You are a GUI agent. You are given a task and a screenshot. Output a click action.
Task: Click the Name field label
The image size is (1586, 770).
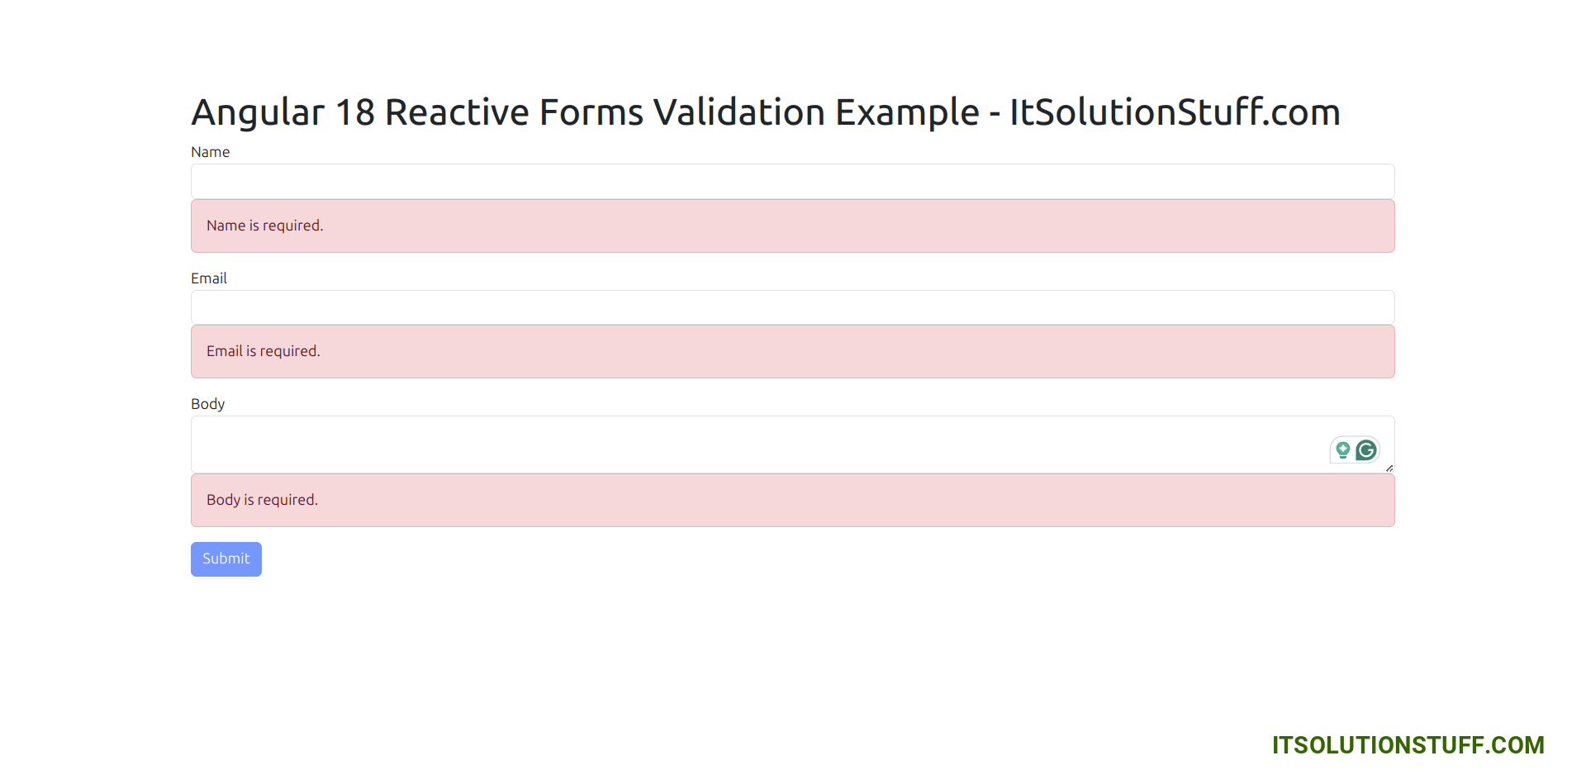point(210,152)
